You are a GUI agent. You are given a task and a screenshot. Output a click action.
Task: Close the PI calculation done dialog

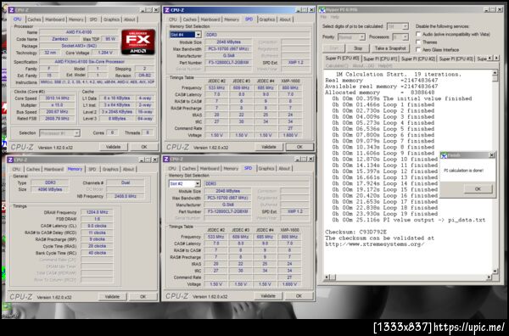pyautogui.click(x=491, y=155)
